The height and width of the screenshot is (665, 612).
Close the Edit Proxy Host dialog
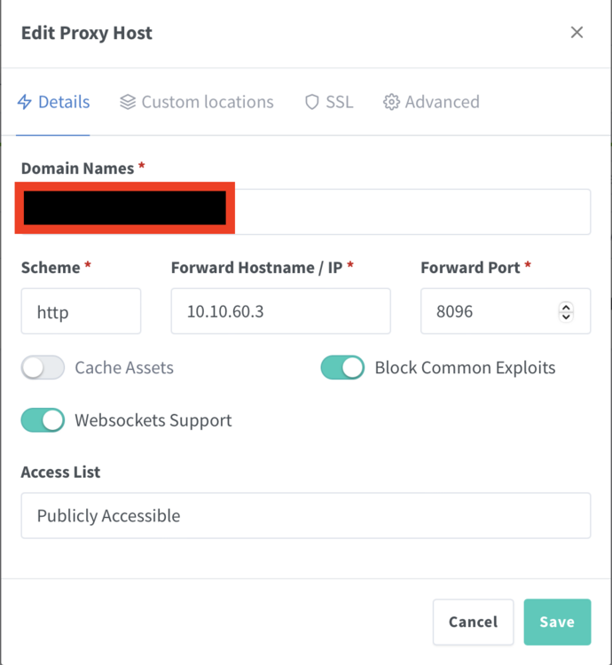tap(577, 32)
